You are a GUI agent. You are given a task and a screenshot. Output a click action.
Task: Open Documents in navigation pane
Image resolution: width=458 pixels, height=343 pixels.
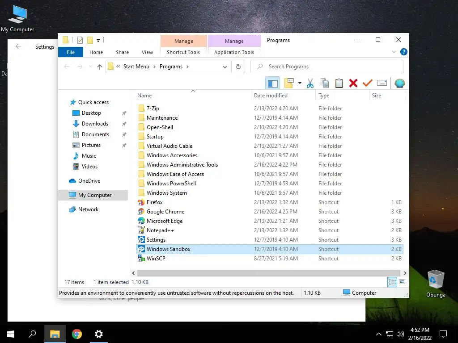pyautogui.click(x=95, y=134)
